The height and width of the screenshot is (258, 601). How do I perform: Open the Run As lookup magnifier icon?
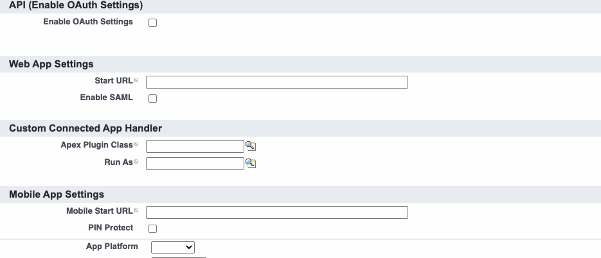click(x=251, y=164)
